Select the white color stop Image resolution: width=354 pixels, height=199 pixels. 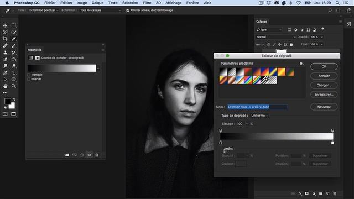coord(332,143)
